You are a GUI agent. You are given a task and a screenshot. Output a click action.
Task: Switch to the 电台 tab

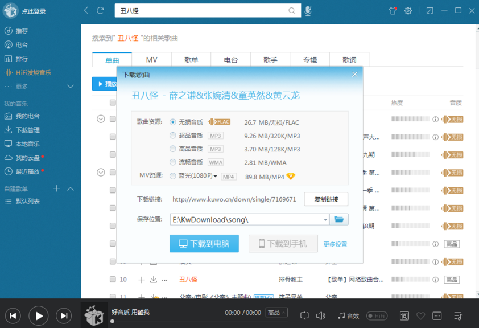click(x=230, y=60)
